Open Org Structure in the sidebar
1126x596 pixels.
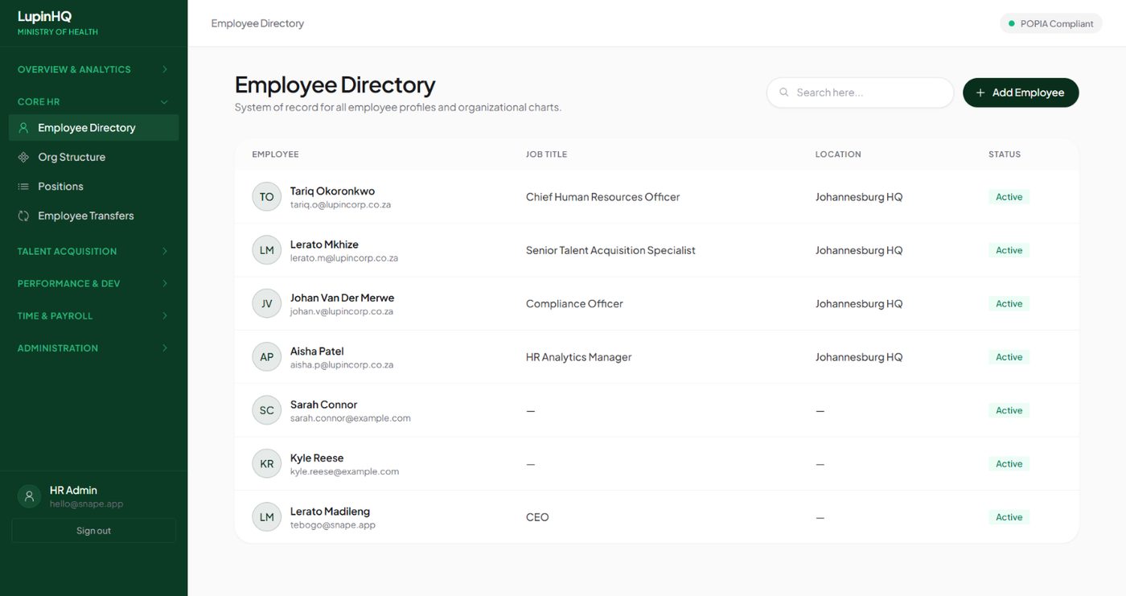coord(94,157)
